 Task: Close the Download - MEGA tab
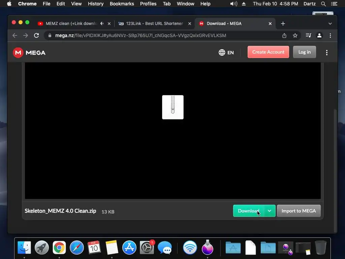[x=270, y=24]
